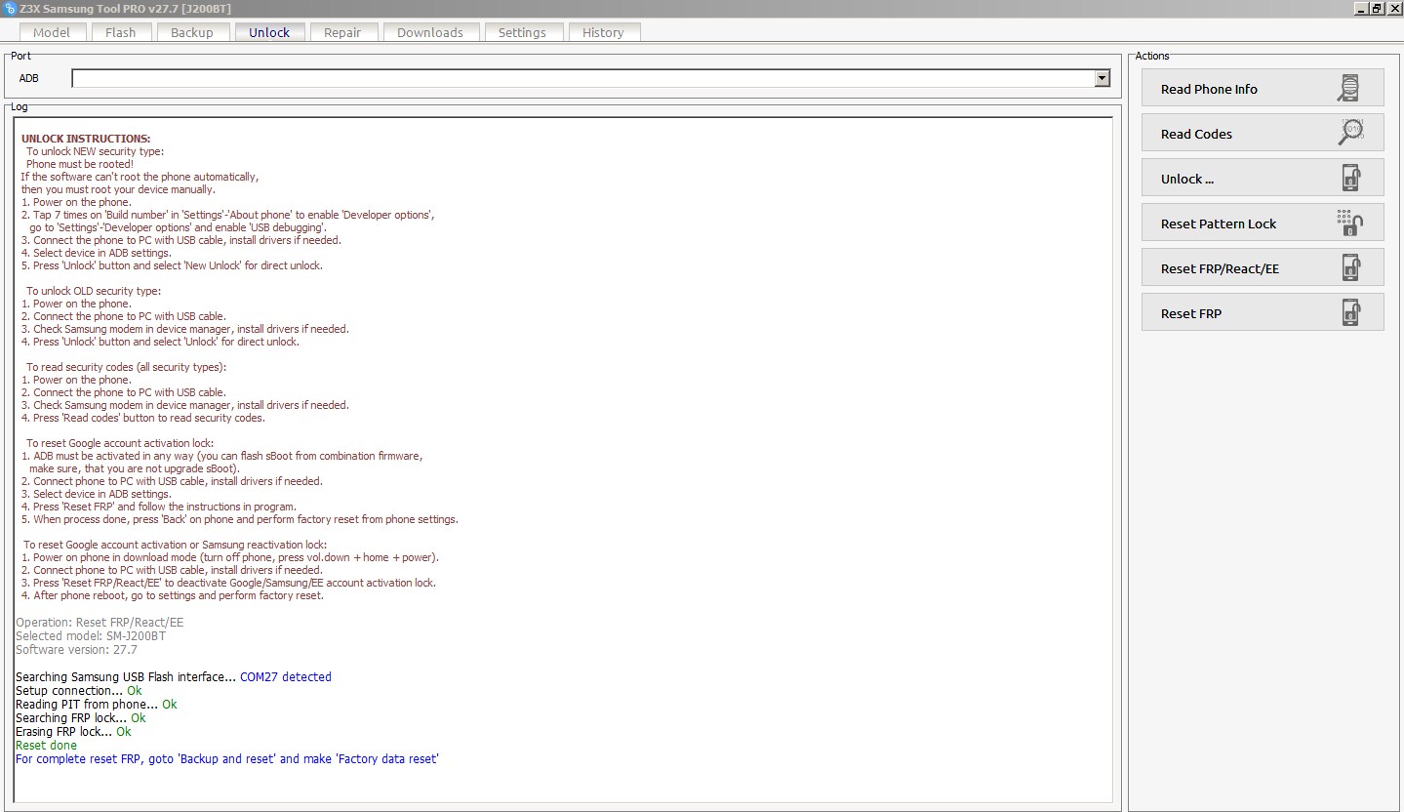Click the phone lock icon on Reset FRP
Screen dimensions: 1404x812
pyautogui.click(x=1350, y=312)
